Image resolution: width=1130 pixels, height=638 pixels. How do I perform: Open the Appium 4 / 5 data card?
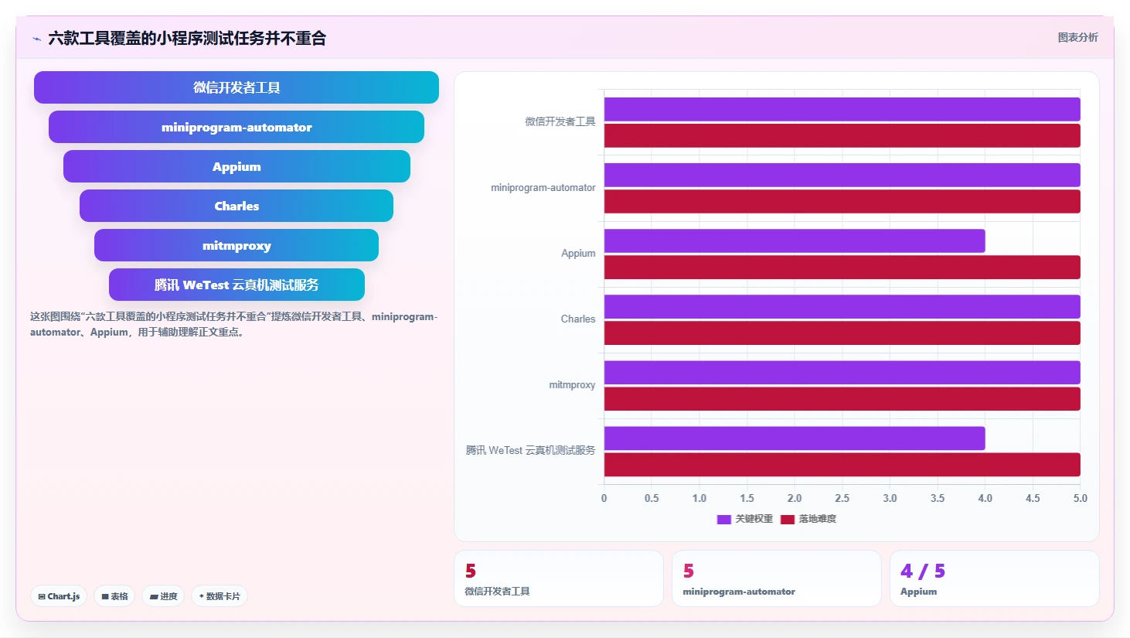(995, 578)
